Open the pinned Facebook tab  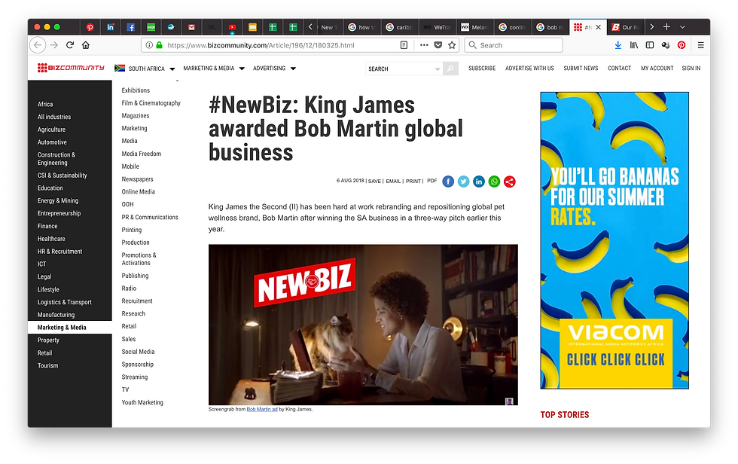[x=130, y=27]
